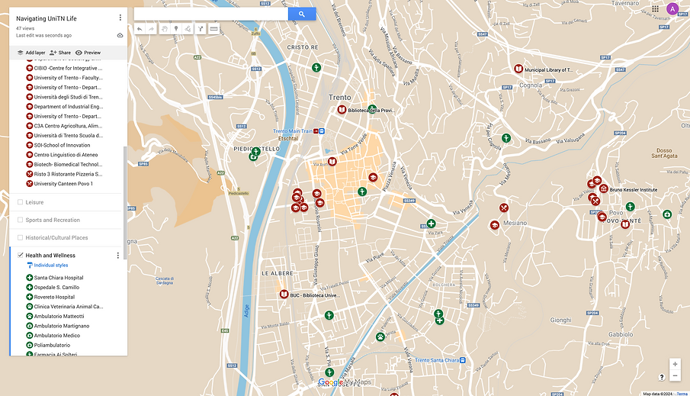Image resolution: width=690 pixels, height=396 pixels.
Task: Click the map search input field
Action: click(211, 14)
